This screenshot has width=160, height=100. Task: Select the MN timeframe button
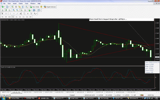pos(30,17)
